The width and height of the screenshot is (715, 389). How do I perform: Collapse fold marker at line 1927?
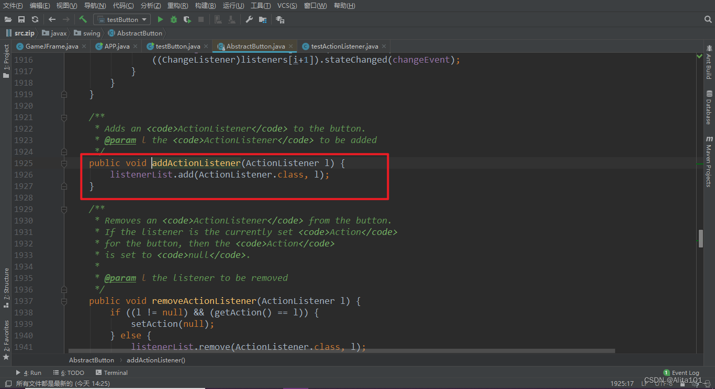click(x=64, y=186)
